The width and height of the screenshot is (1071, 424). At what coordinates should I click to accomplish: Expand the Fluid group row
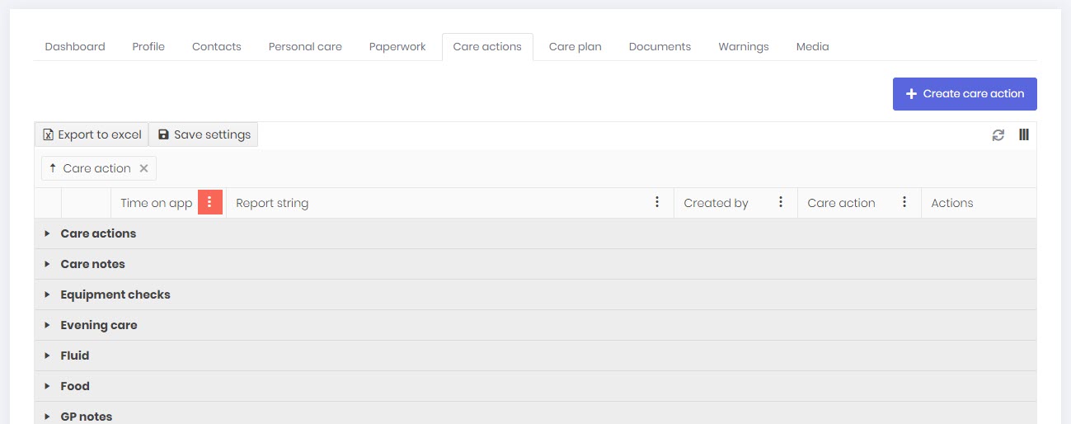47,356
